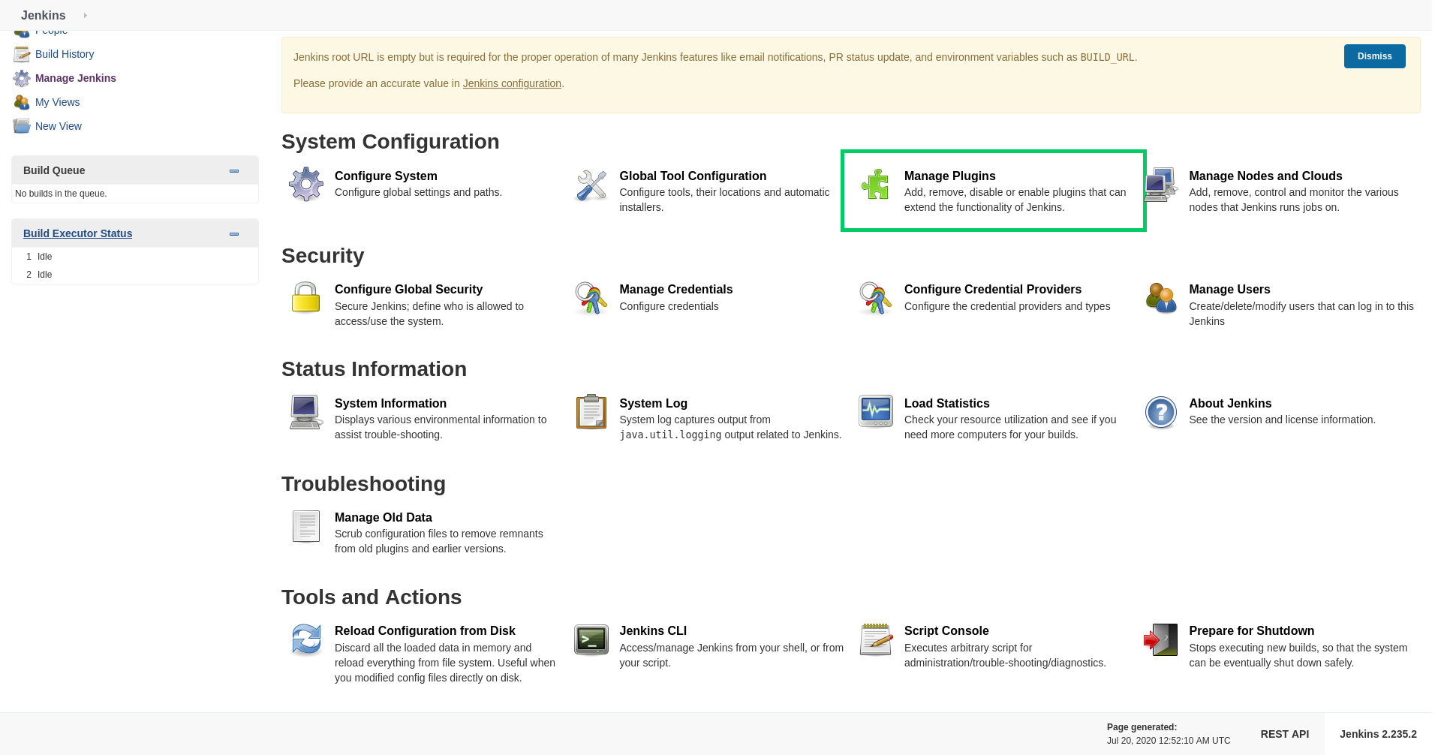The image size is (1441, 755).
Task: Click the Prepare for Shutdown exit icon
Action: tap(1161, 639)
